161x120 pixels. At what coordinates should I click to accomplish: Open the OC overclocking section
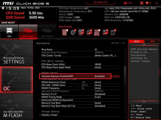(x=16, y=80)
